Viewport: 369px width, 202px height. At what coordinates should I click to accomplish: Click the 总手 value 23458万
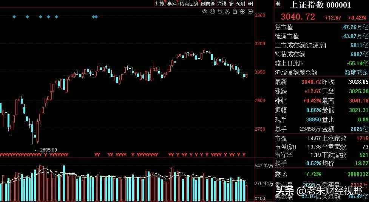310,129
